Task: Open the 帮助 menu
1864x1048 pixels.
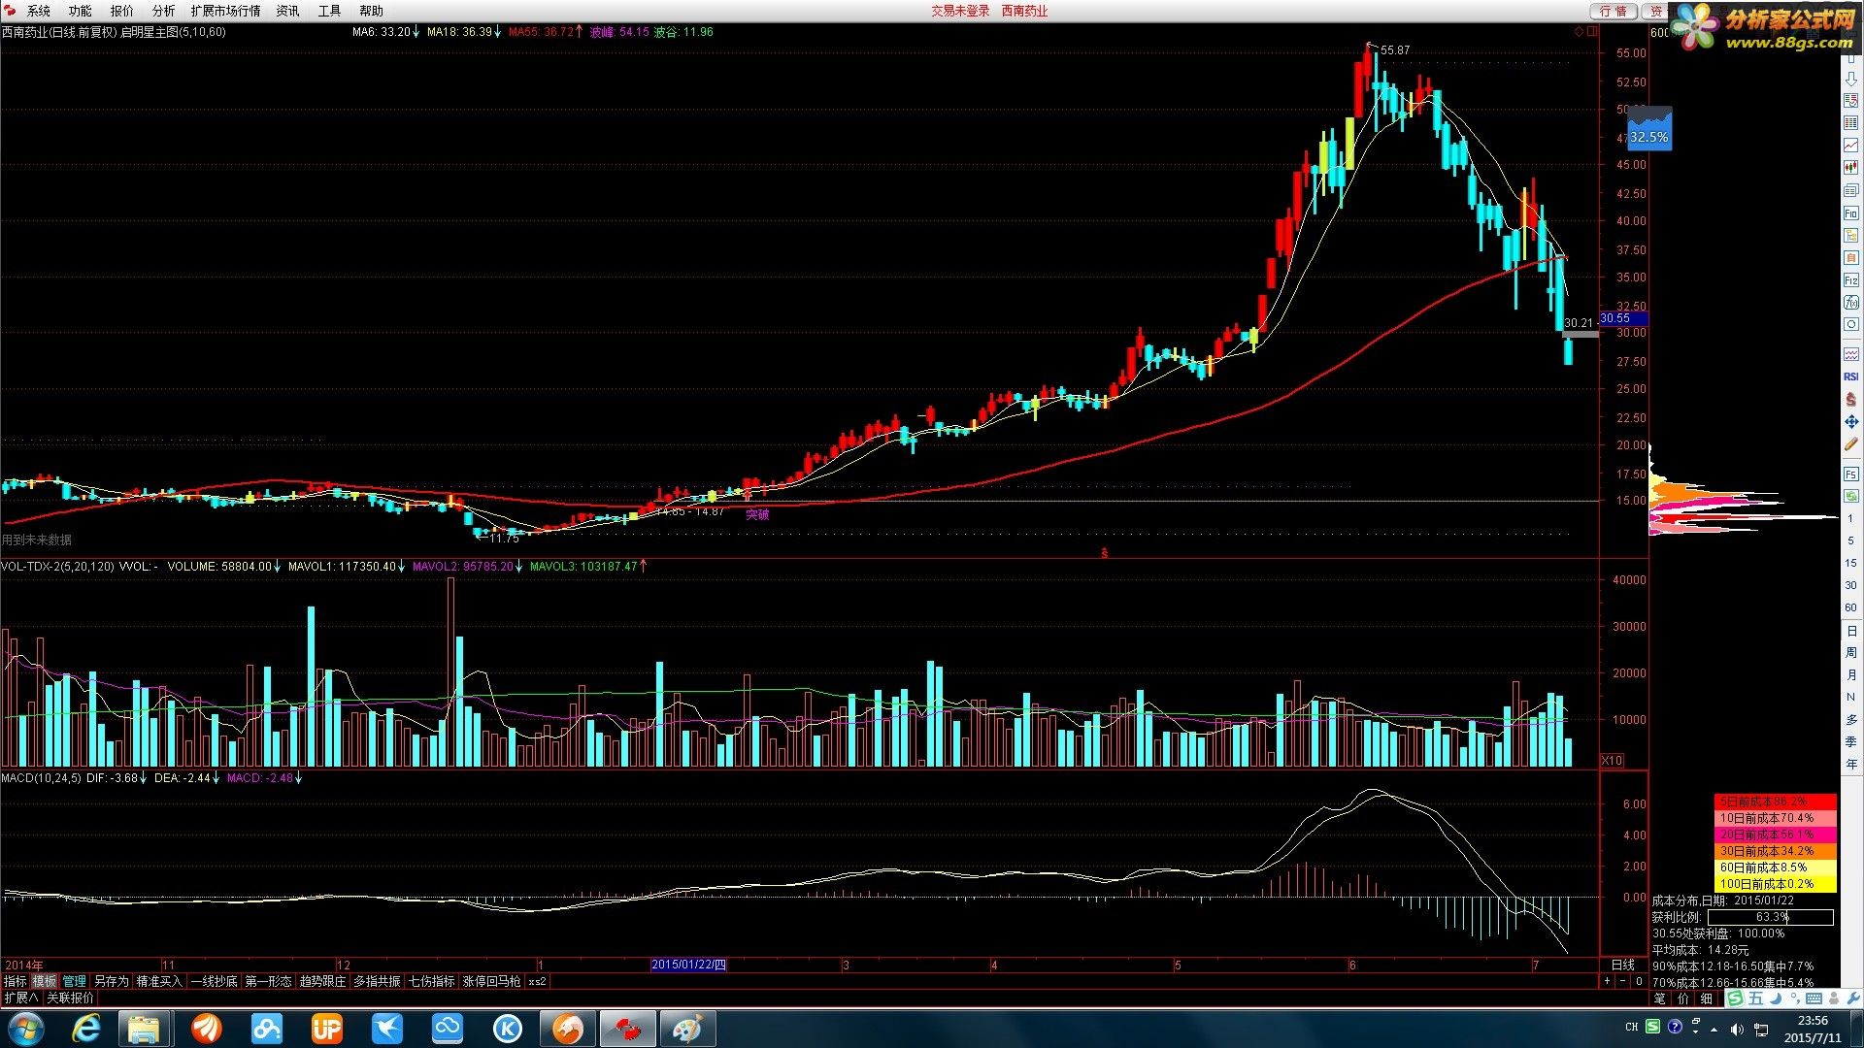Action: point(372,11)
